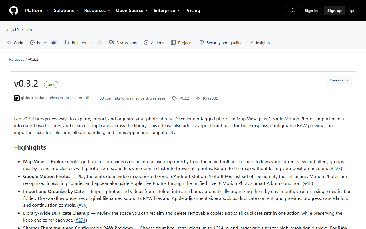Viewport: 366px width, 229px height.
Task: Open commit 95a9335
Action: tap(210, 98)
